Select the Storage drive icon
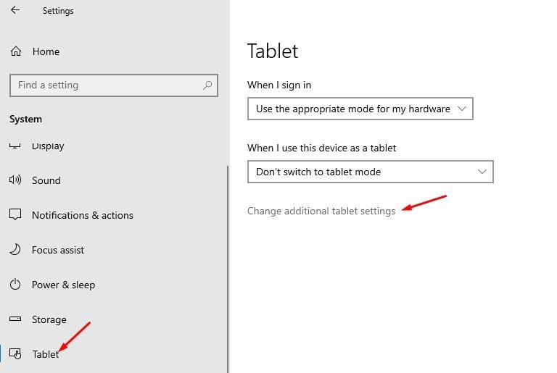Screen dimensions: 557x373 click(x=15, y=319)
